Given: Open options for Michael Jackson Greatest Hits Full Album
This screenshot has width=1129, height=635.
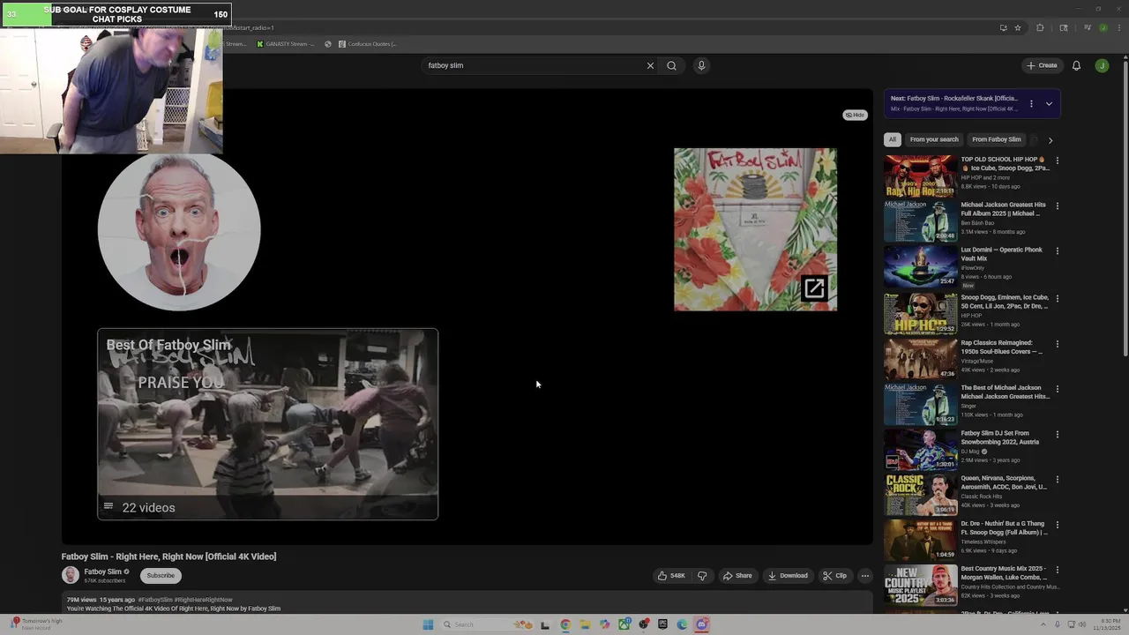Looking at the screenshot, I should pos(1058,205).
